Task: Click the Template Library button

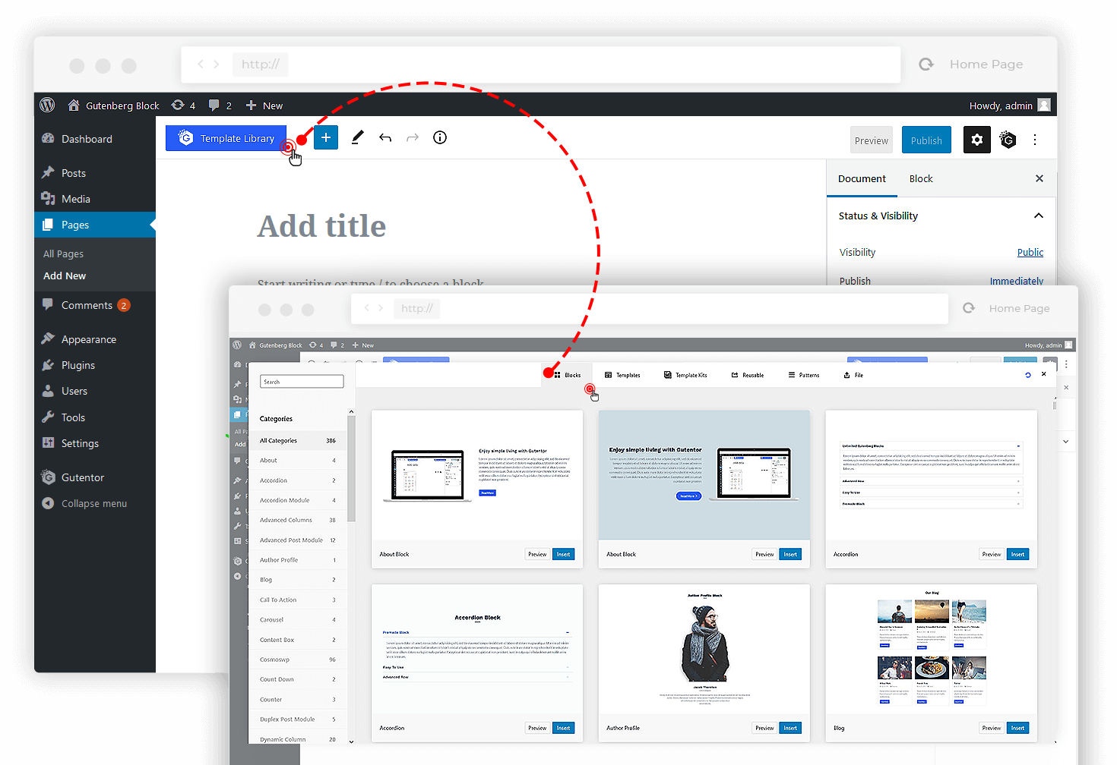Action: 226,138
